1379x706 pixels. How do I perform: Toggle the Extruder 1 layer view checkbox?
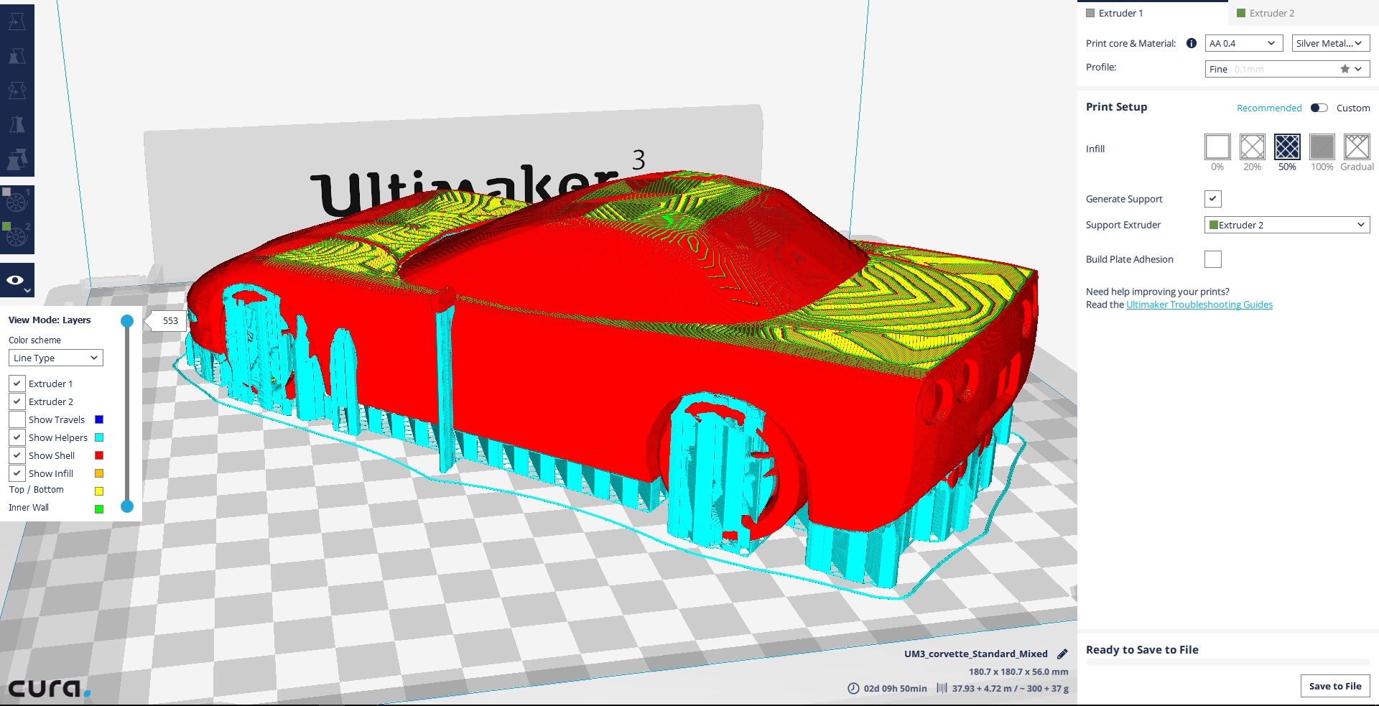[x=17, y=384]
